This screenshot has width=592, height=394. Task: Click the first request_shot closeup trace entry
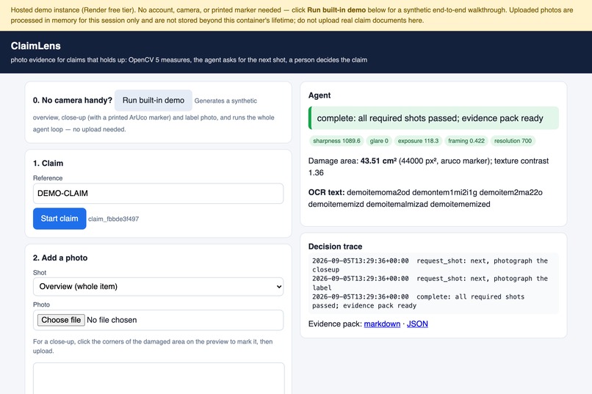(x=430, y=265)
